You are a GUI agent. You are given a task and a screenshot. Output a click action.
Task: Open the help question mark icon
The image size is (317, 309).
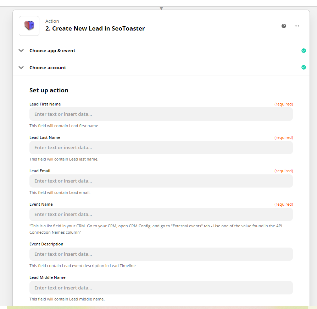(284, 26)
